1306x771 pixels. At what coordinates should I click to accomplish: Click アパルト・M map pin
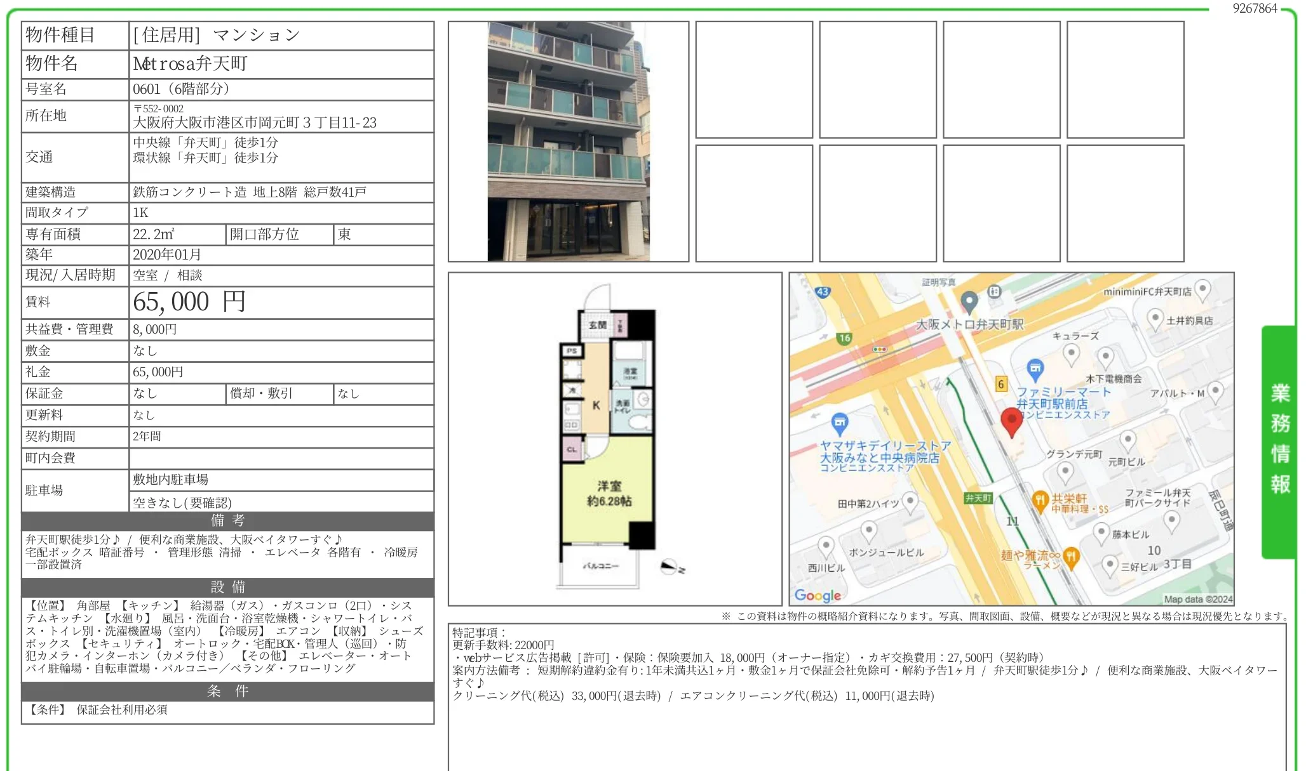pos(1215,392)
